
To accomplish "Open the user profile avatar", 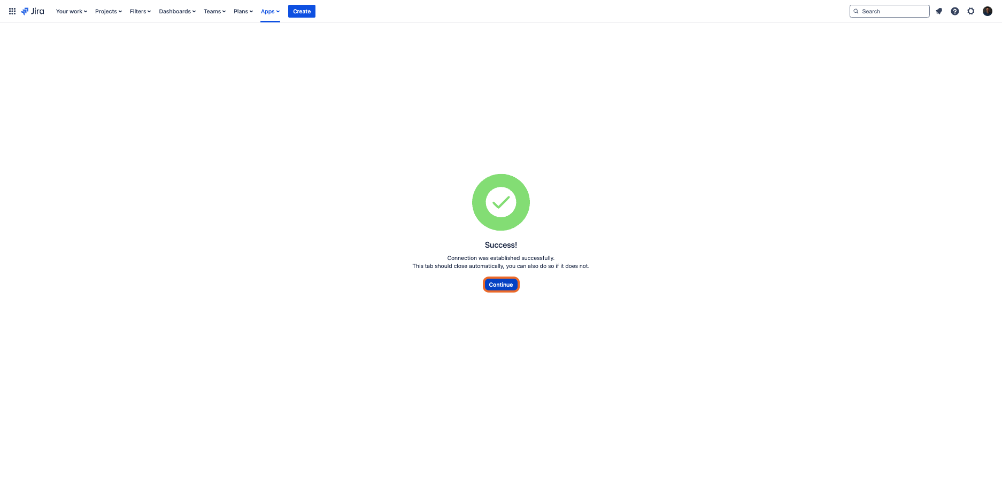I will (988, 11).
